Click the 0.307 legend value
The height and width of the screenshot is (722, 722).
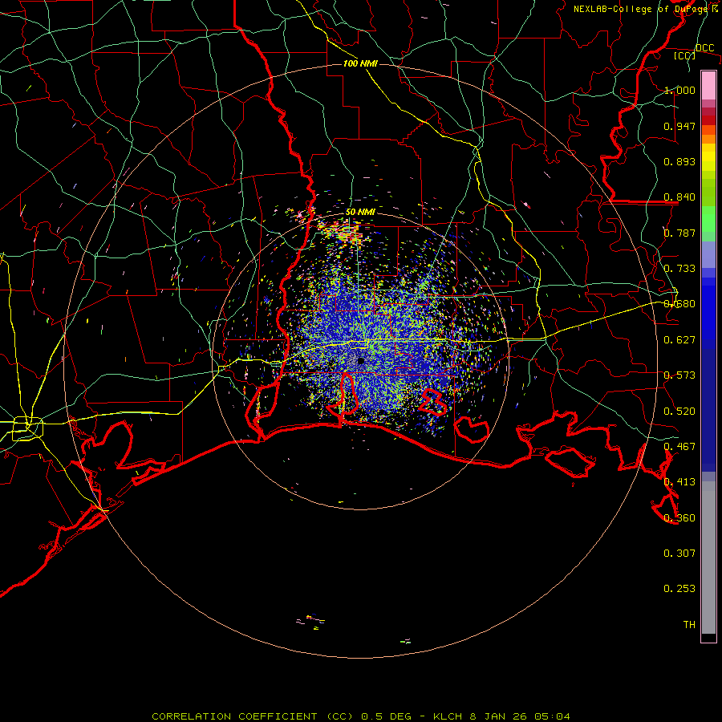point(679,554)
